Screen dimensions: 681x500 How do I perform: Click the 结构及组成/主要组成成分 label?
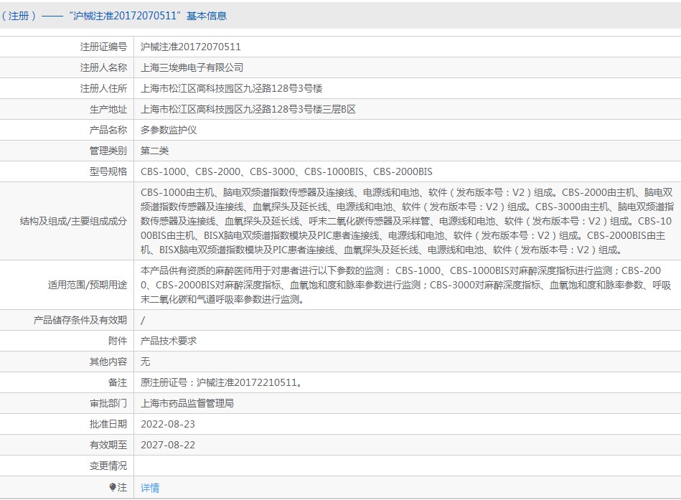pos(73,222)
